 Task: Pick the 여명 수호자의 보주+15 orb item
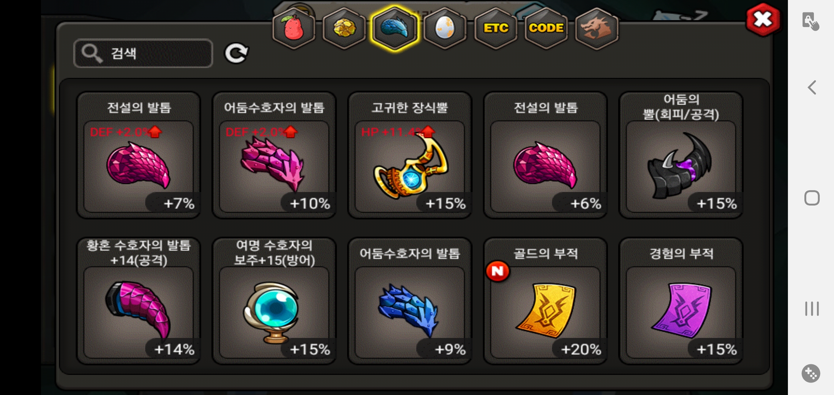point(274,301)
